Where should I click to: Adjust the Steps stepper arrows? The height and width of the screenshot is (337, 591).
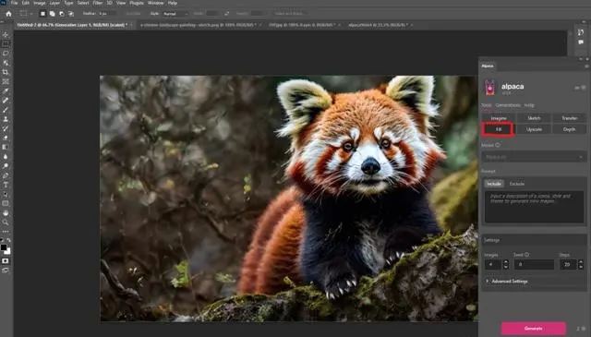point(581,265)
